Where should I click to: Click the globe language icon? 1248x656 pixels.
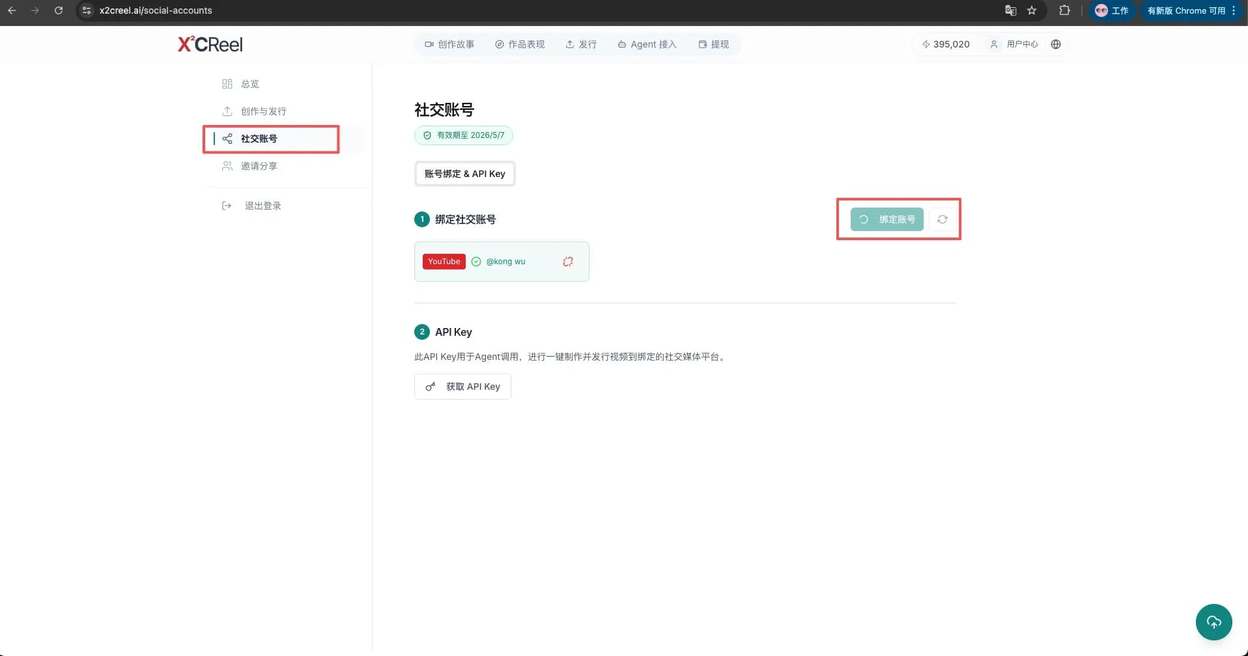[1056, 44]
